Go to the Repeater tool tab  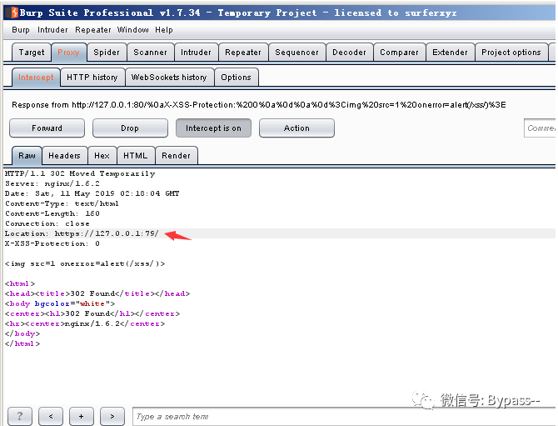(243, 53)
